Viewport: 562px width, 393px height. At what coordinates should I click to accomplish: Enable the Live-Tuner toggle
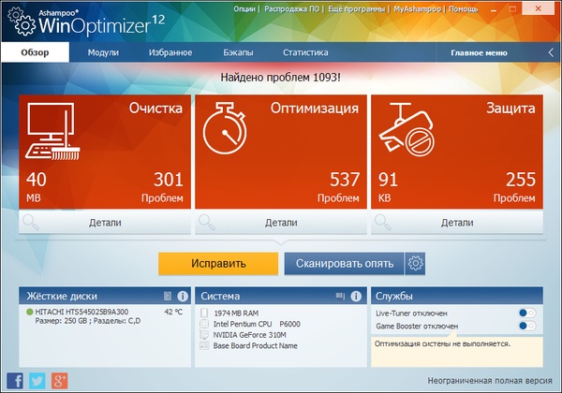point(526,313)
